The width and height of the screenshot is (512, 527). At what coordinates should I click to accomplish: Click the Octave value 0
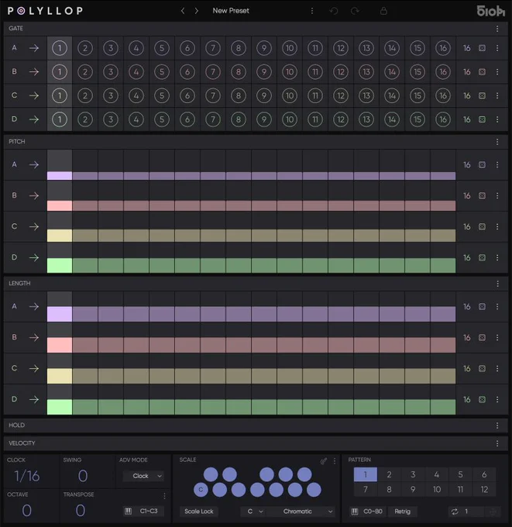26,511
